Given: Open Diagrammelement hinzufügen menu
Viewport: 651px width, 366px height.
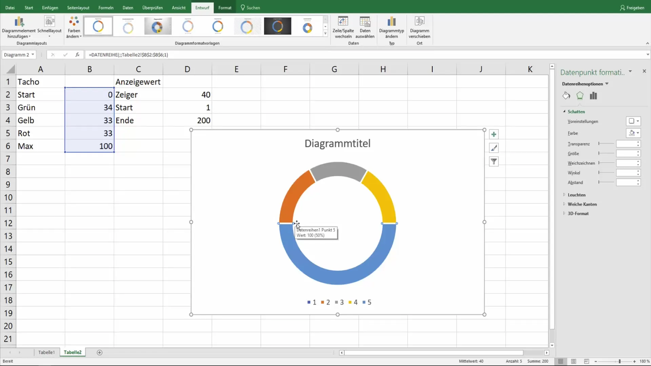Looking at the screenshot, I should [19, 27].
